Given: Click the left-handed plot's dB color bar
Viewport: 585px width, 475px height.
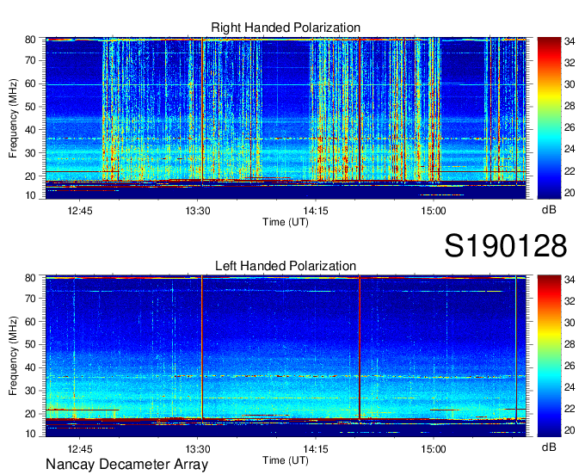Looking at the screenshot, I should point(549,356).
